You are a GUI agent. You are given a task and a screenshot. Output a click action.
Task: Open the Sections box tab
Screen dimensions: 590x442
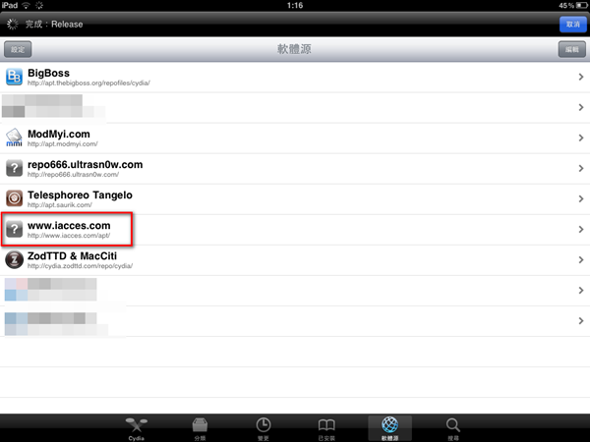pyautogui.click(x=200, y=428)
